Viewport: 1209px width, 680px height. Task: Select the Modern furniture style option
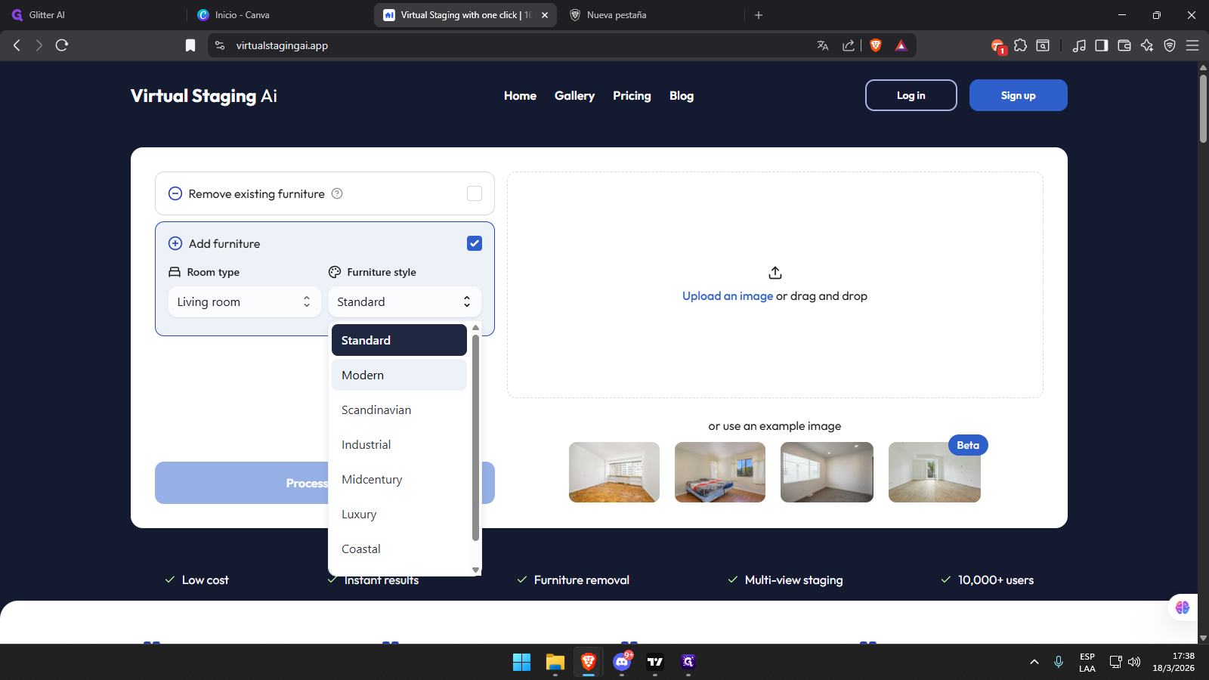pyautogui.click(x=363, y=375)
